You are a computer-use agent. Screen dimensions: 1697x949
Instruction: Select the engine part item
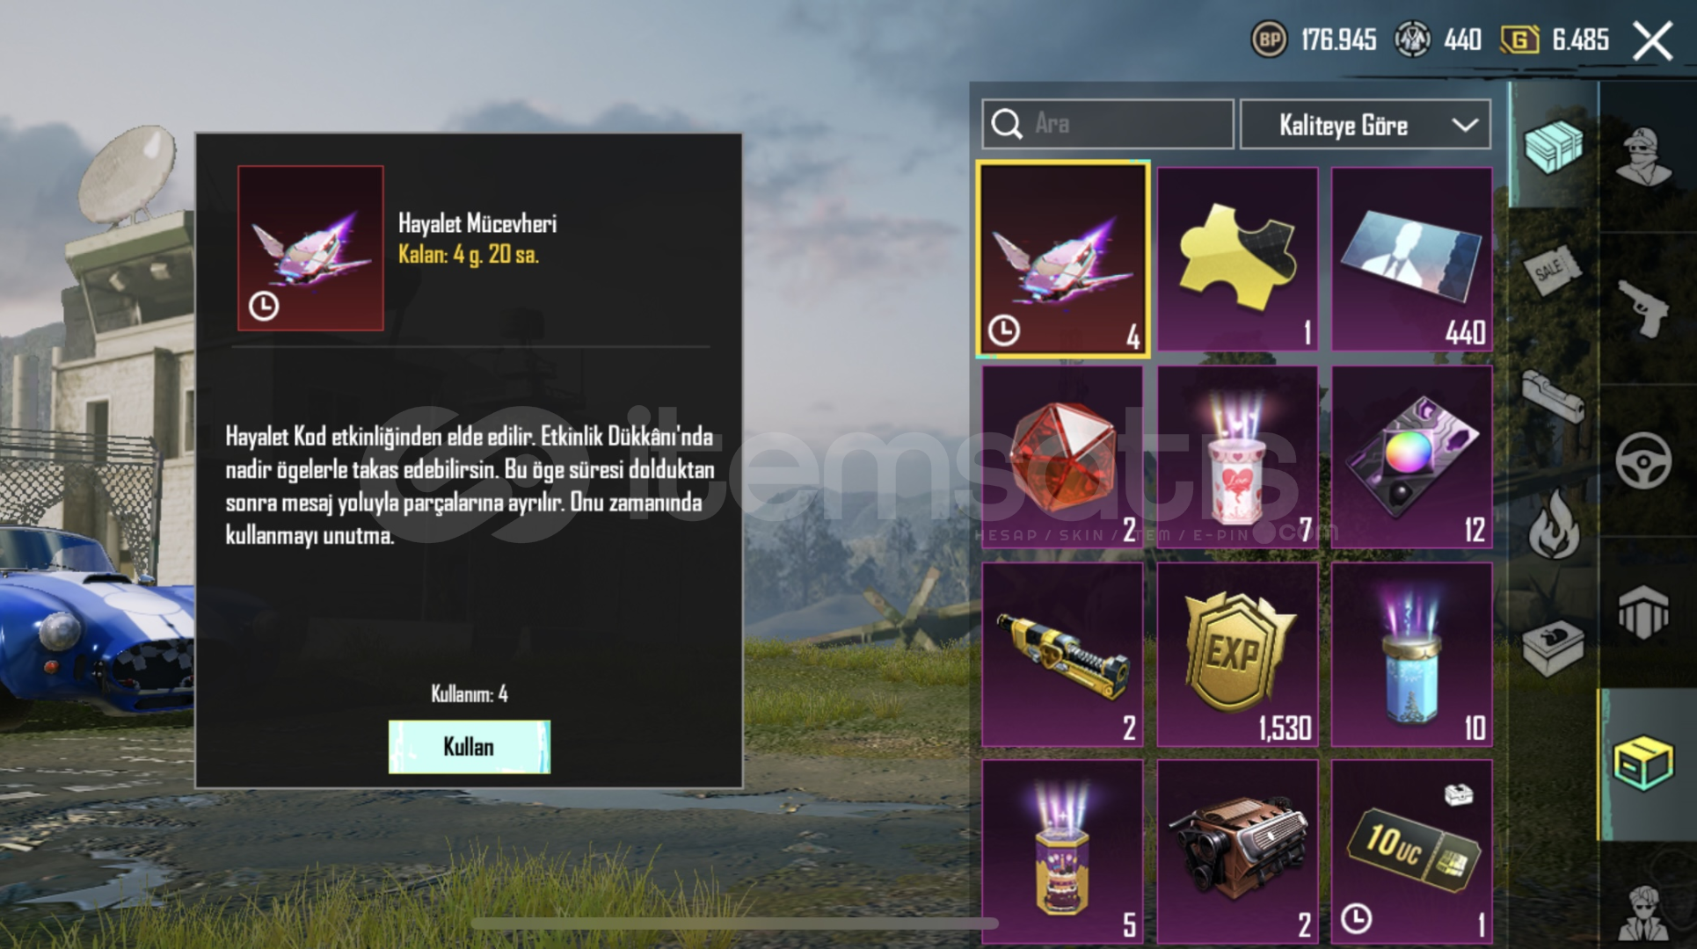click(1237, 852)
